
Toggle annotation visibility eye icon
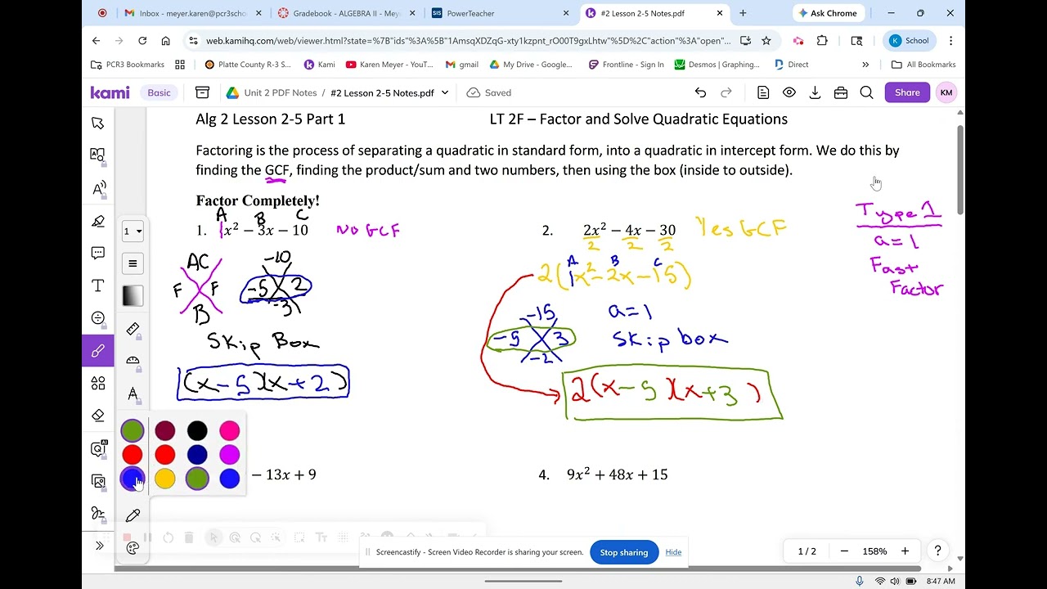789,93
